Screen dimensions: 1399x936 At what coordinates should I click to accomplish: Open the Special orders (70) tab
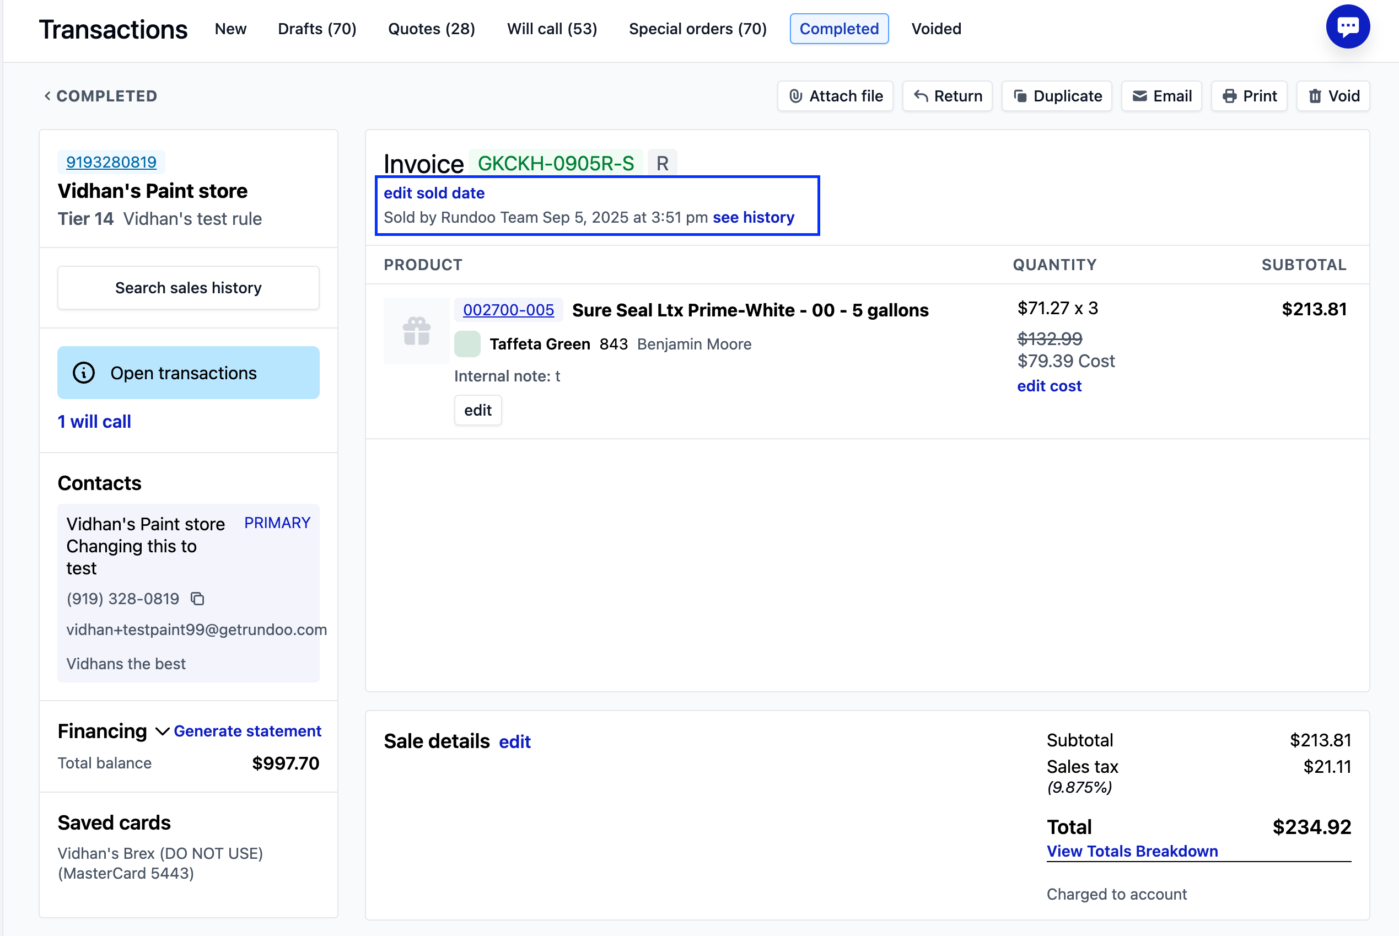click(697, 29)
